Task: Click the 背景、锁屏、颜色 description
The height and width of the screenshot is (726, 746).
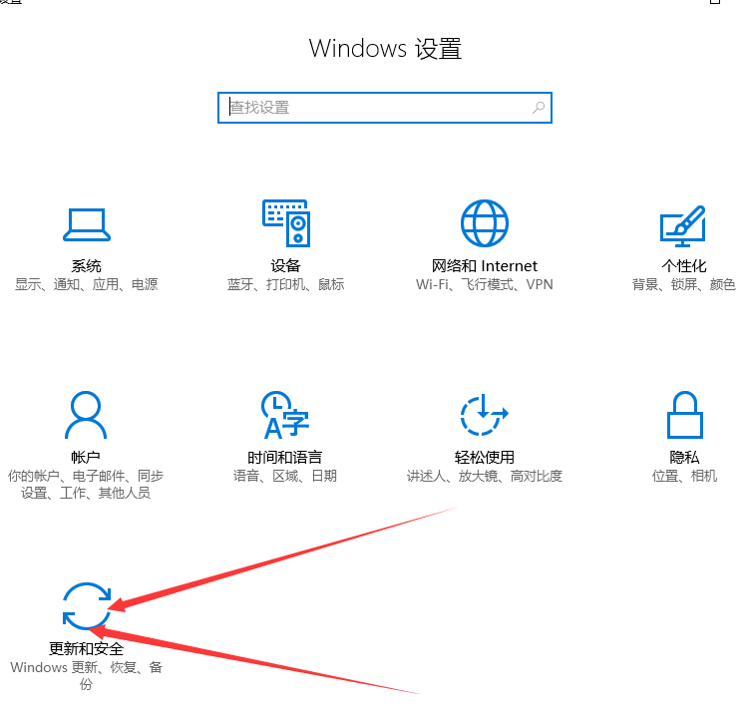Action: tap(684, 284)
